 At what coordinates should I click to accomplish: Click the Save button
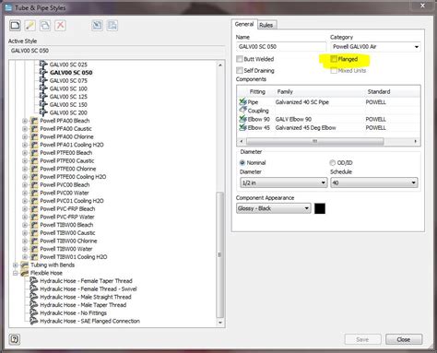pyautogui.click(x=362, y=339)
